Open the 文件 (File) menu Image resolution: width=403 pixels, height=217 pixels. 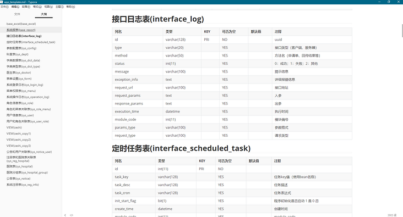pos(4,7)
